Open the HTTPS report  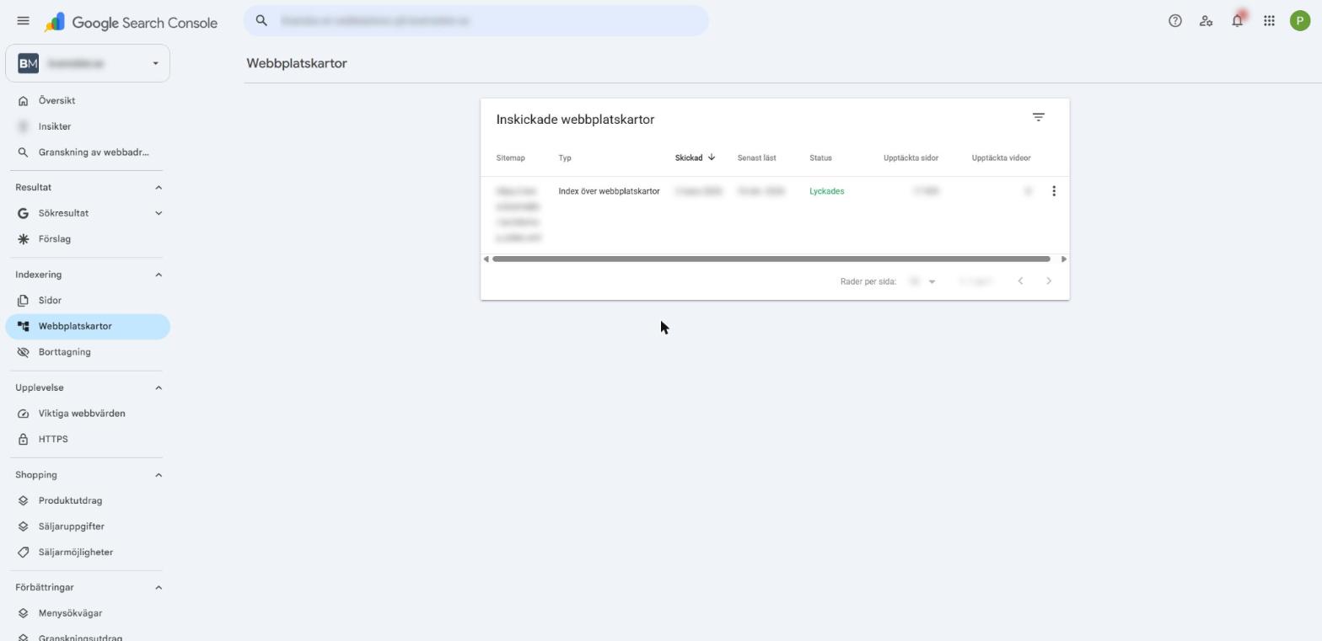tap(88, 439)
